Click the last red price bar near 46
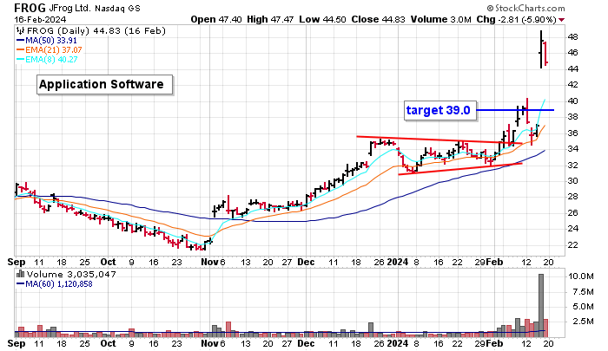Screen dimensions: 608x351 [545, 54]
